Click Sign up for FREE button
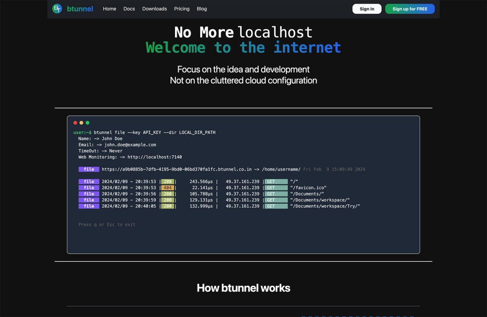This screenshot has width=487, height=317. 409,9
